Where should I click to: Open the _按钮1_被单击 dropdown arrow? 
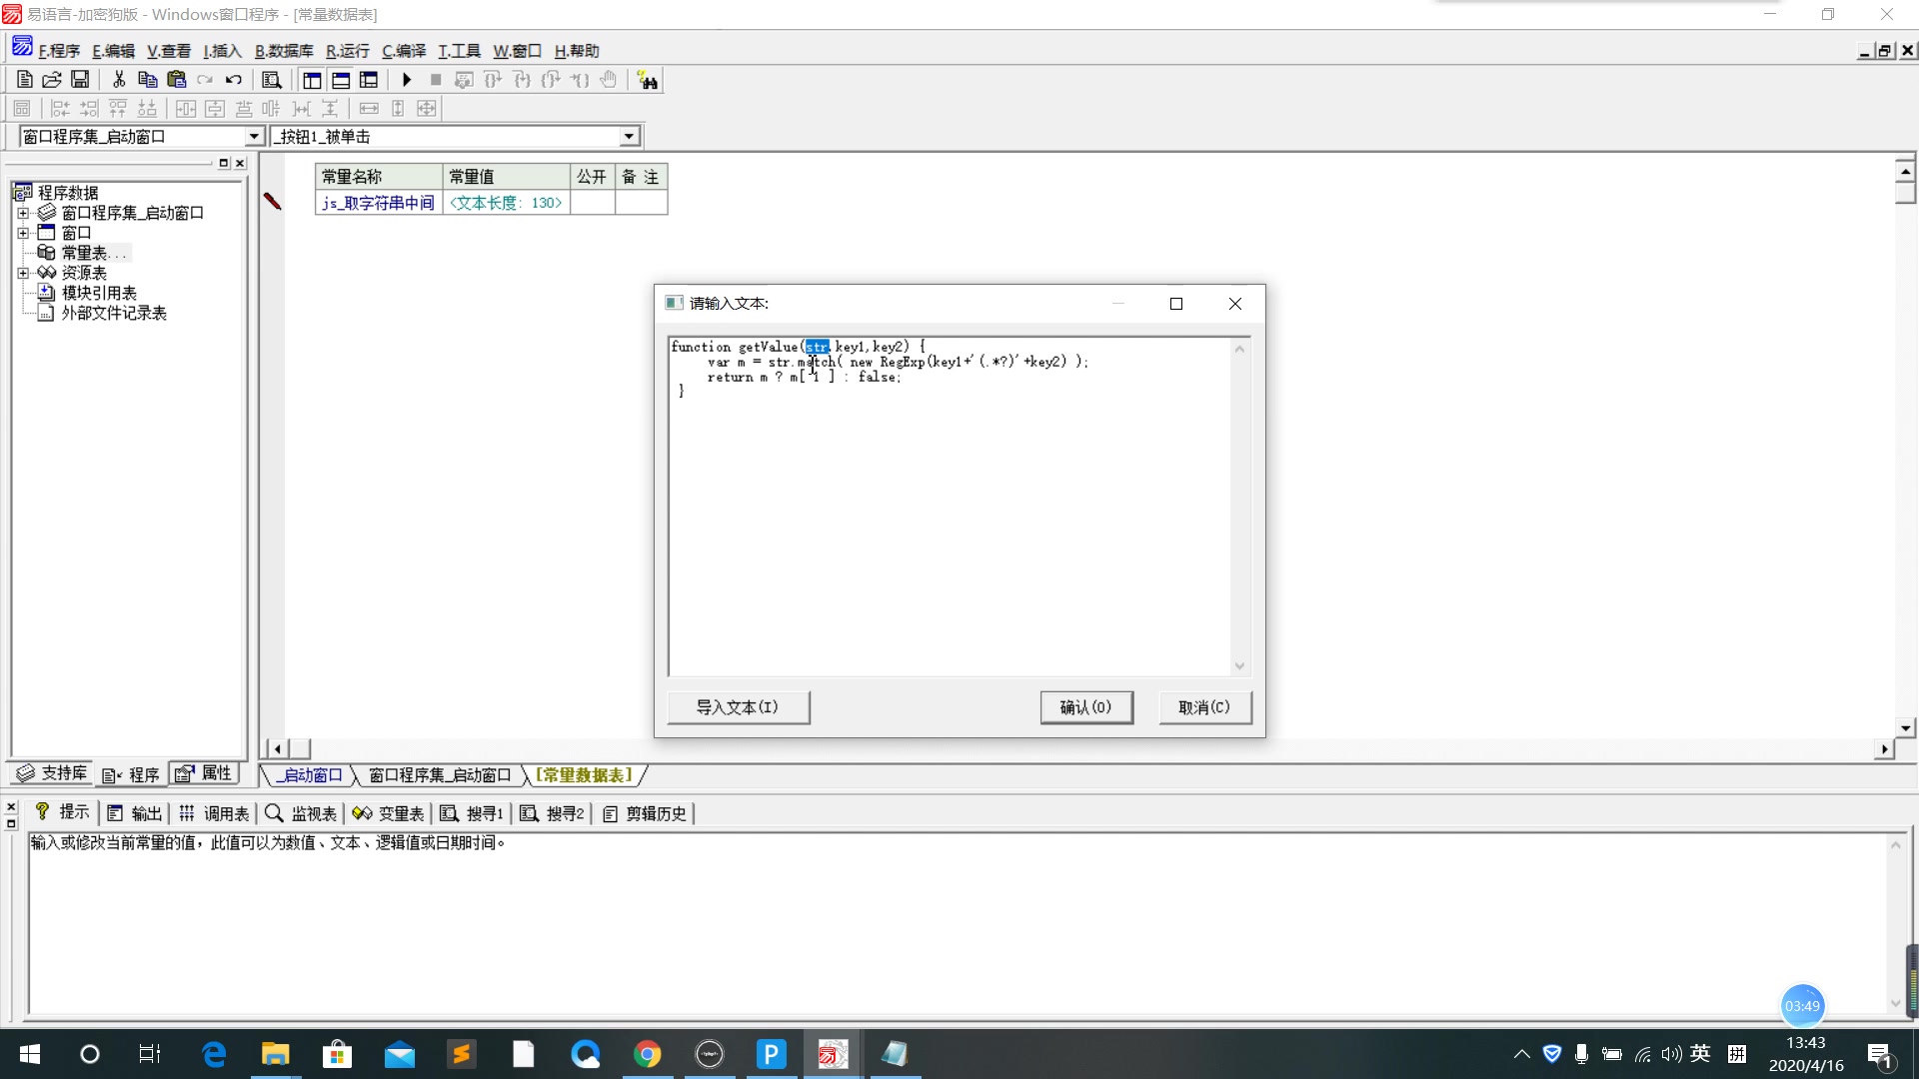[x=629, y=137]
